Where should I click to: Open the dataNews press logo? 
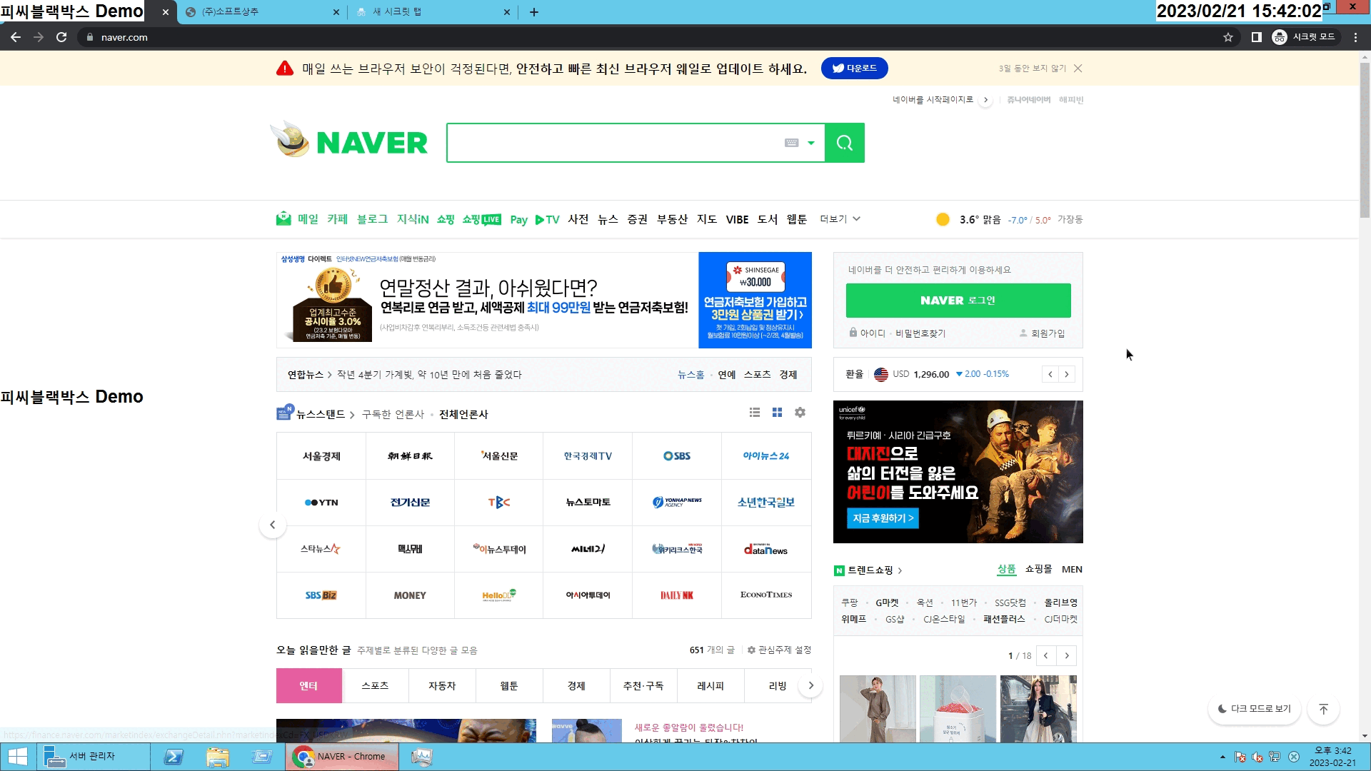click(766, 549)
